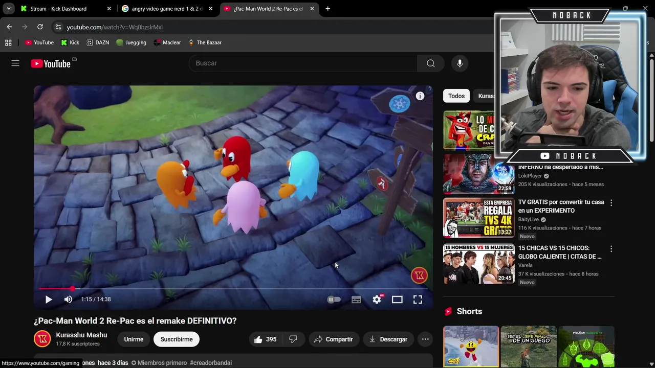Open The Bazaar bookmark

tap(205, 42)
